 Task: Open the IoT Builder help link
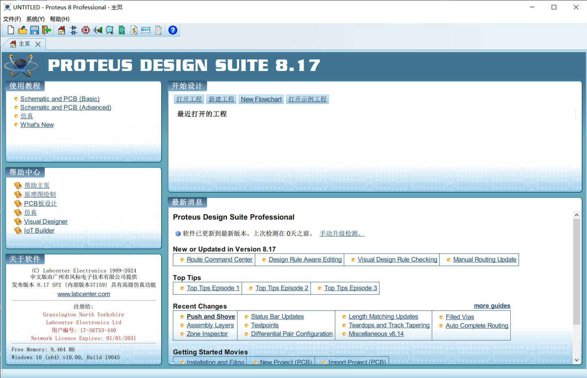coord(39,230)
